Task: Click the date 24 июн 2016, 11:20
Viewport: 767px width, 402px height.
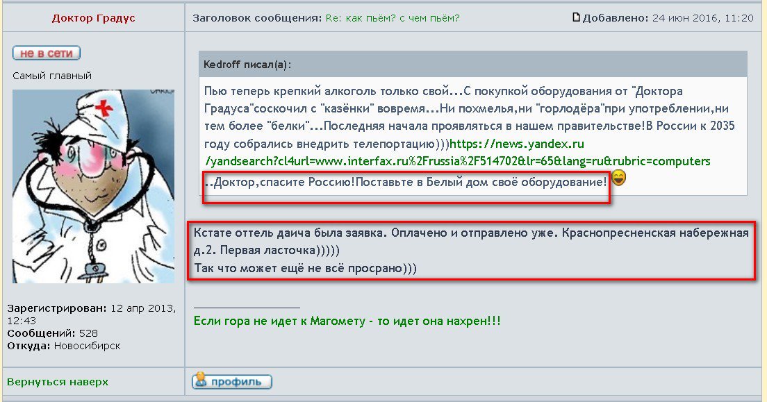Action: pyautogui.click(x=703, y=19)
